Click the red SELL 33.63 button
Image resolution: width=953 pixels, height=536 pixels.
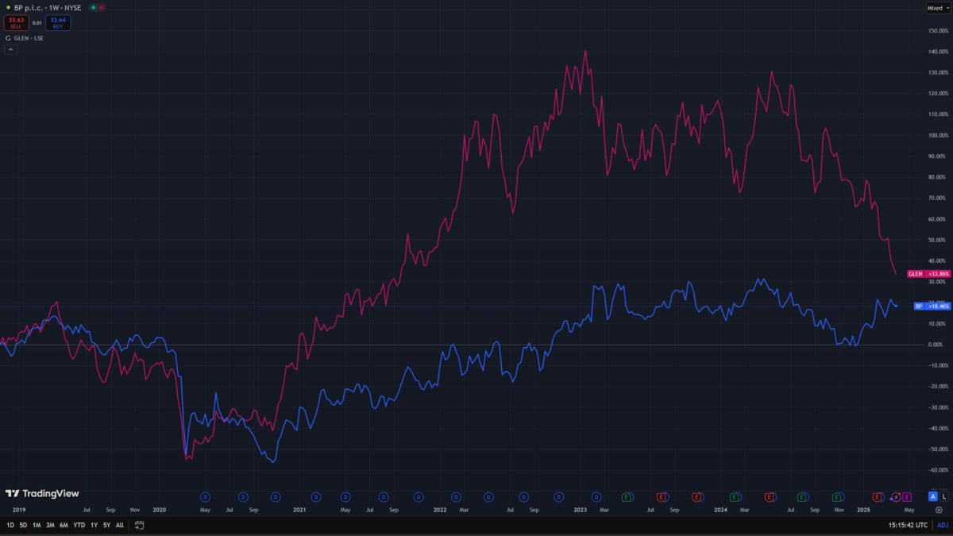tap(16, 23)
